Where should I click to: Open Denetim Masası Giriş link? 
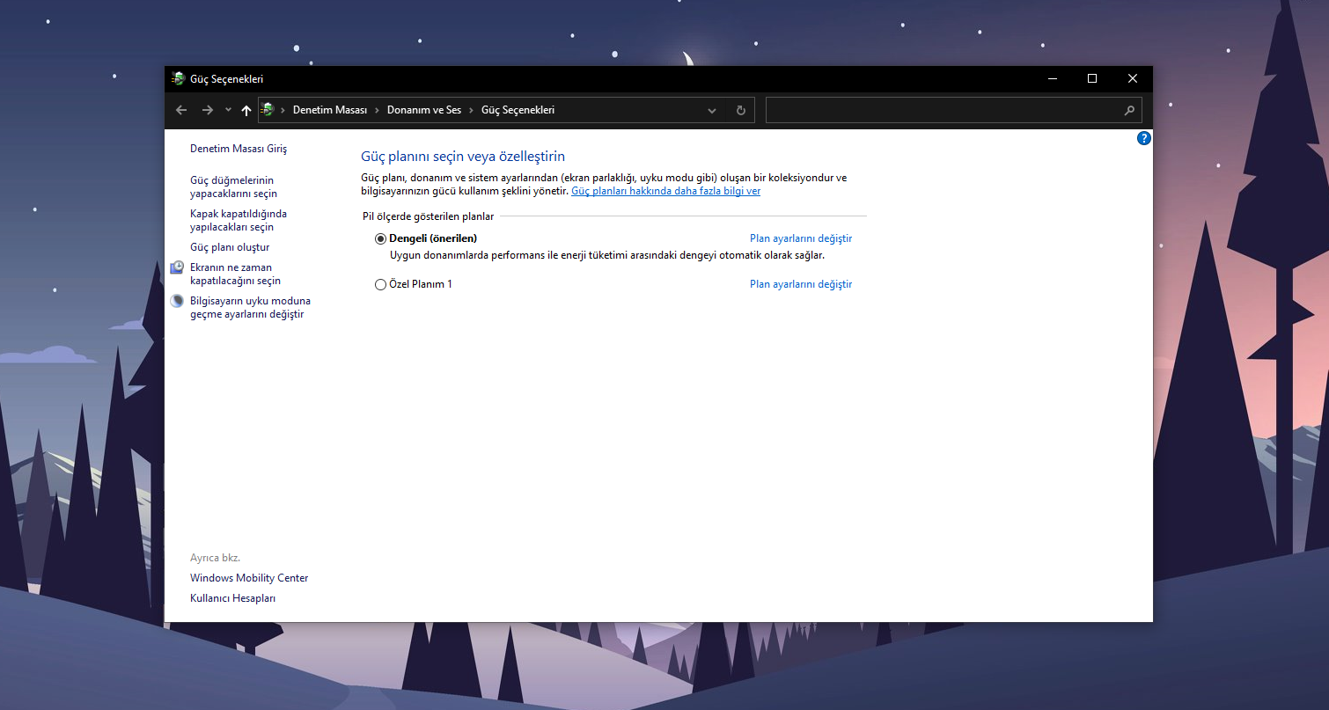click(239, 149)
